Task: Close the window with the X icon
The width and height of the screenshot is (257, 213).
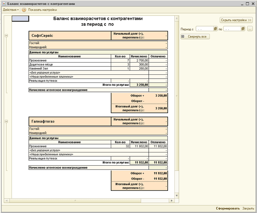Action: click(253, 3)
